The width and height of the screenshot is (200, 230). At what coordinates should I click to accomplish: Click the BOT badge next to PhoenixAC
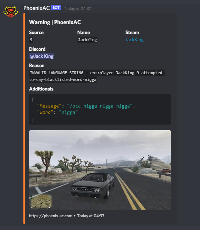click(56, 7)
